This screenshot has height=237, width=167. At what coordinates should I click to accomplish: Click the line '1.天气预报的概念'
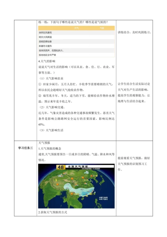[50, 149]
